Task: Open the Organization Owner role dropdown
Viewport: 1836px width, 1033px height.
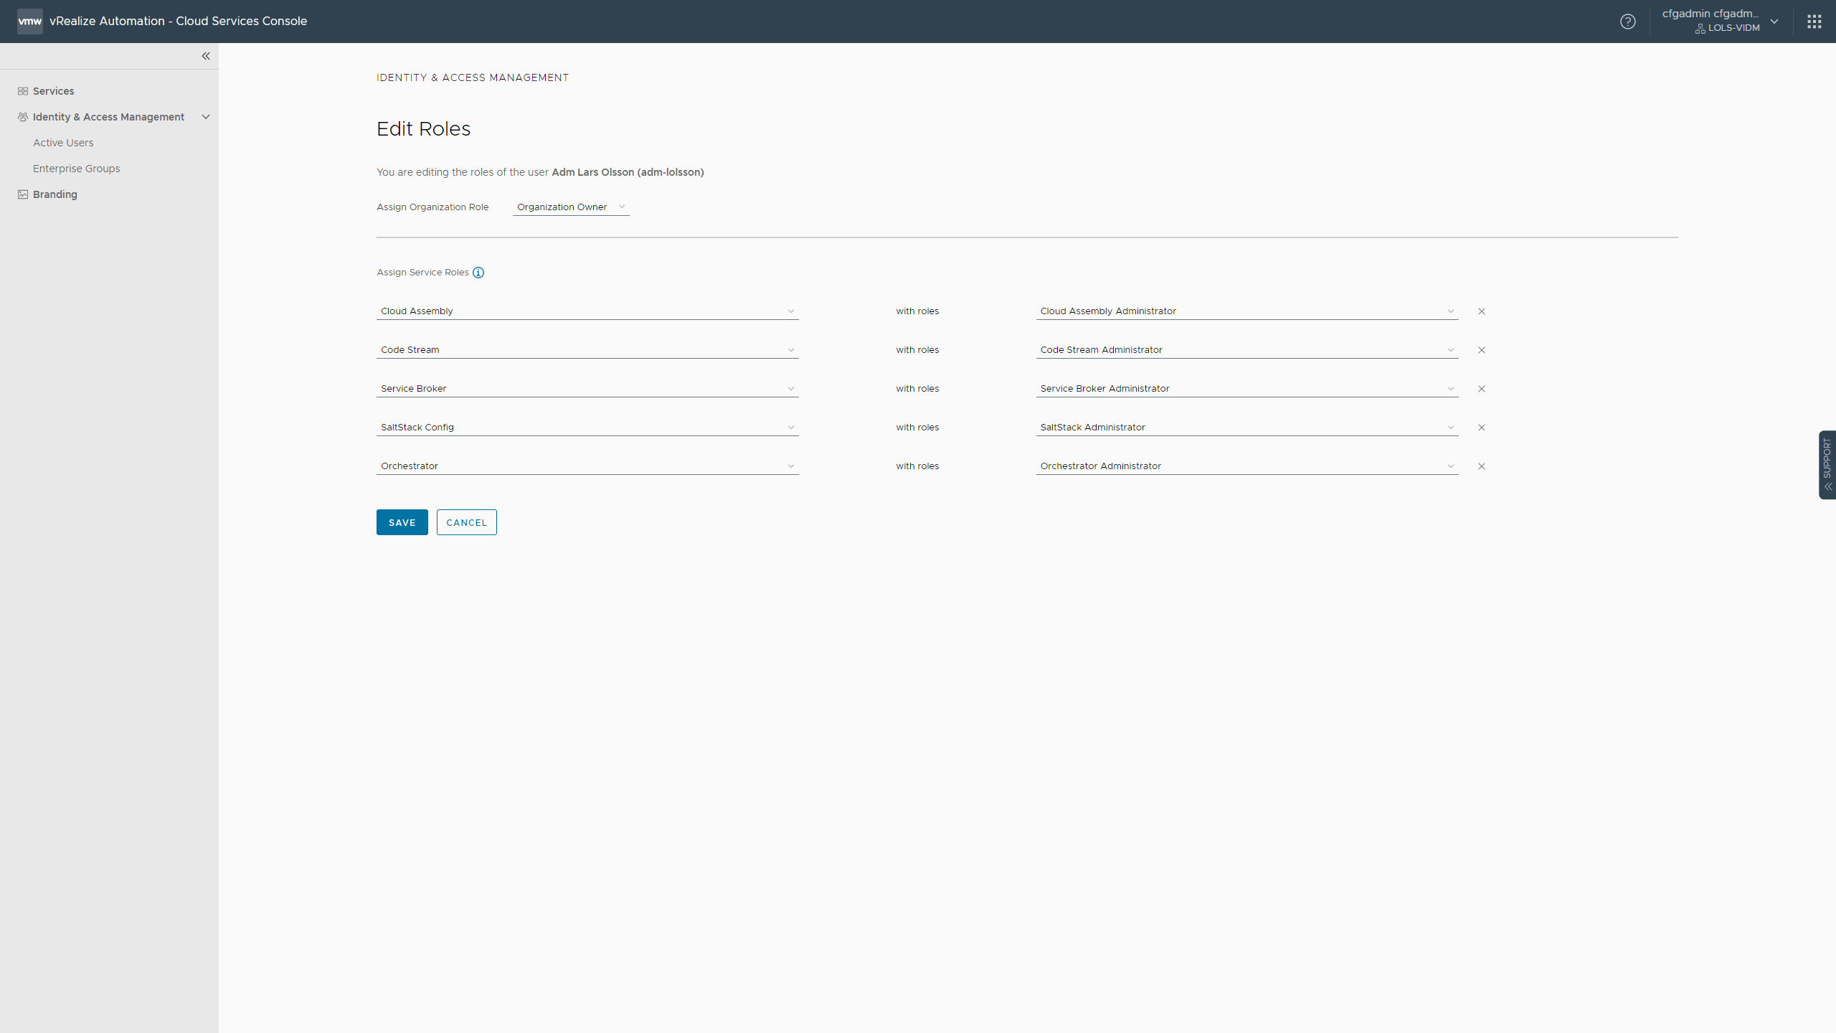Action: click(x=571, y=207)
